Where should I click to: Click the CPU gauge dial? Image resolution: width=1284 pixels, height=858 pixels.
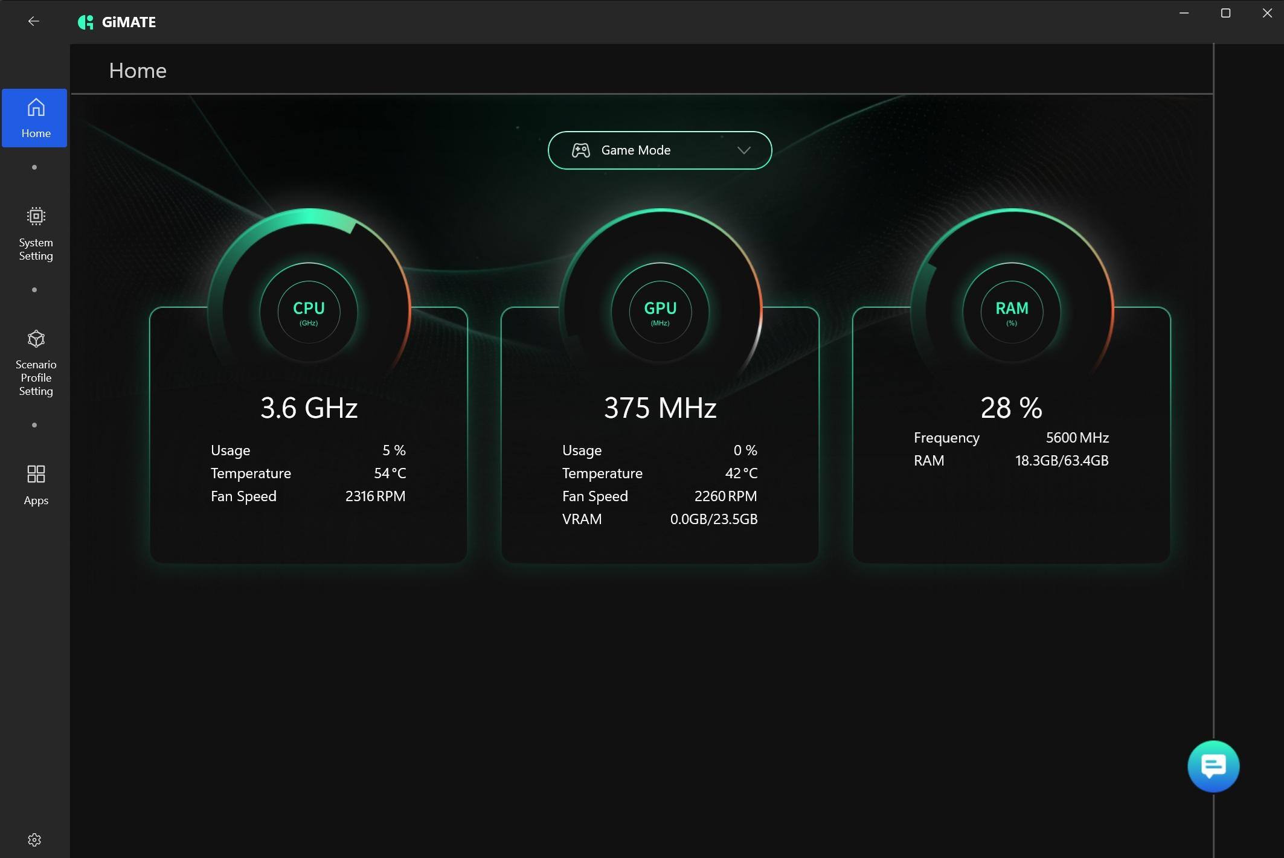click(309, 312)
